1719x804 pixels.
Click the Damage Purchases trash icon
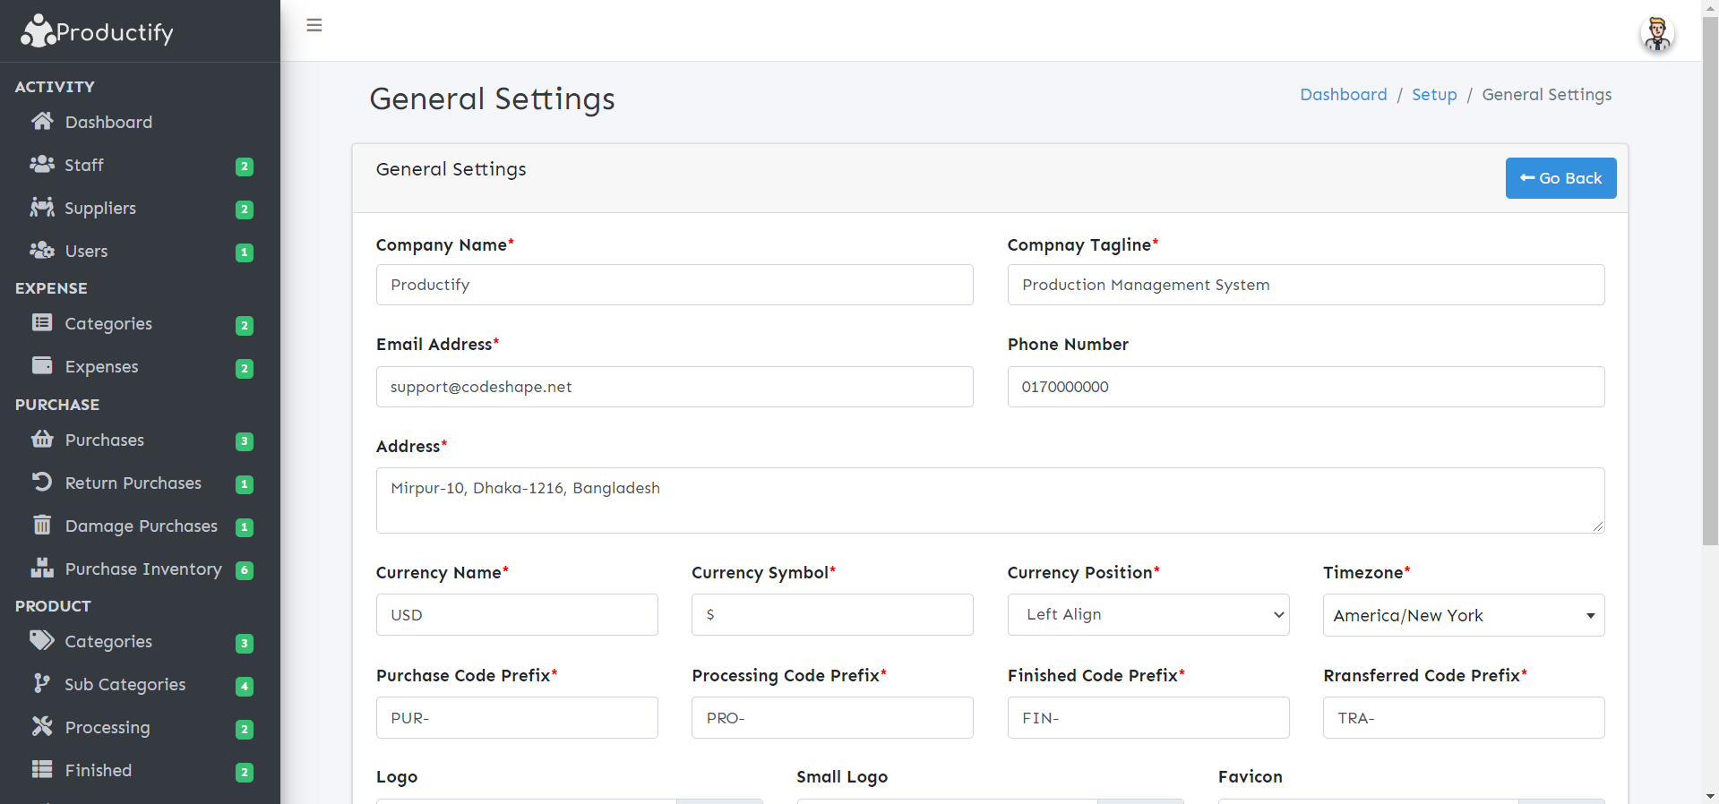[x=42, y=526]
